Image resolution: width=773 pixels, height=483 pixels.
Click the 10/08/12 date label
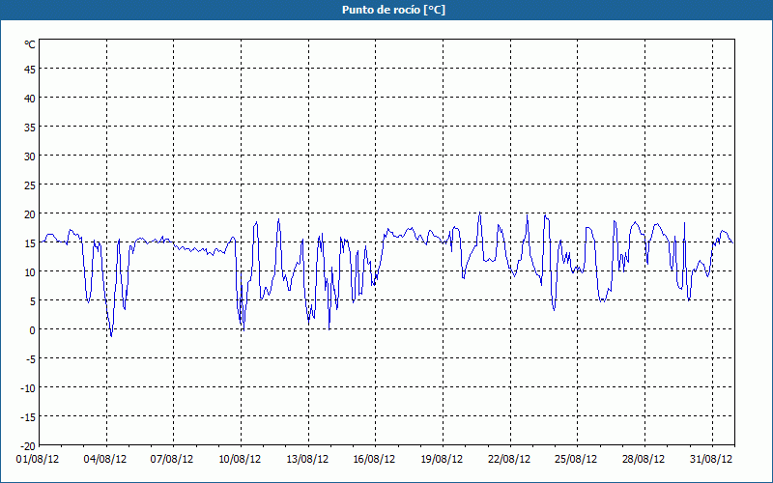click(x=240, y=460)
